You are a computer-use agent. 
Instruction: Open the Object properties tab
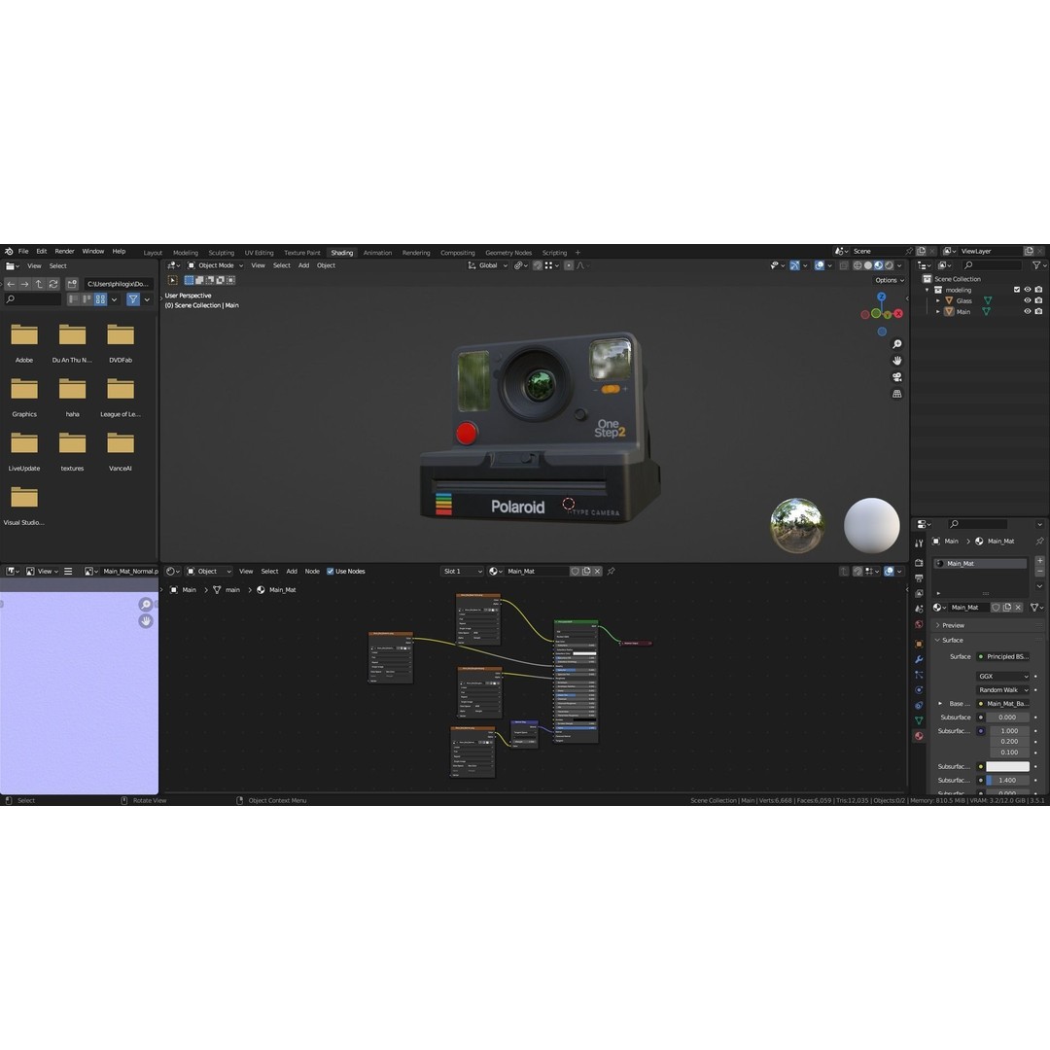pyautogui.click(x=919, y=644)
